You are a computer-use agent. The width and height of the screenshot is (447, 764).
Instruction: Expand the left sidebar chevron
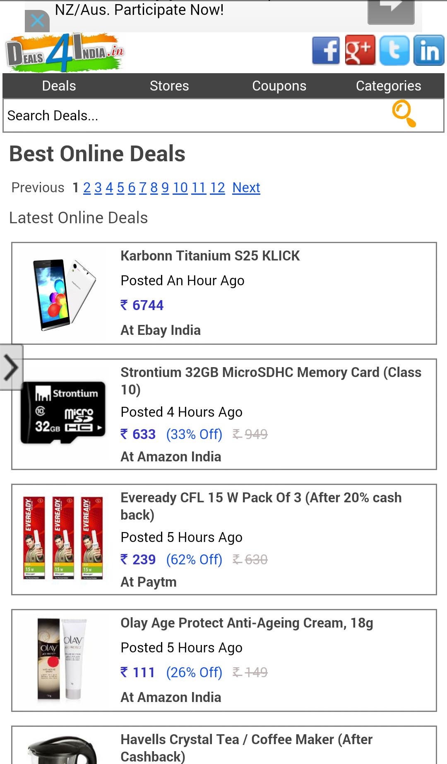coord(11,367)
